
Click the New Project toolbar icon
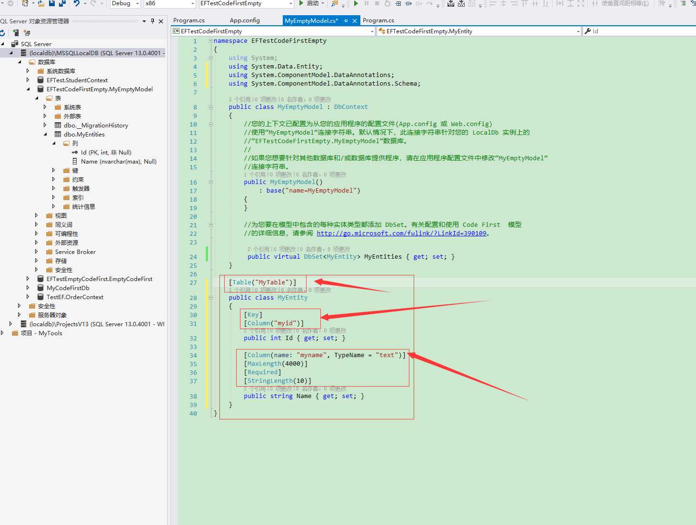25,3
